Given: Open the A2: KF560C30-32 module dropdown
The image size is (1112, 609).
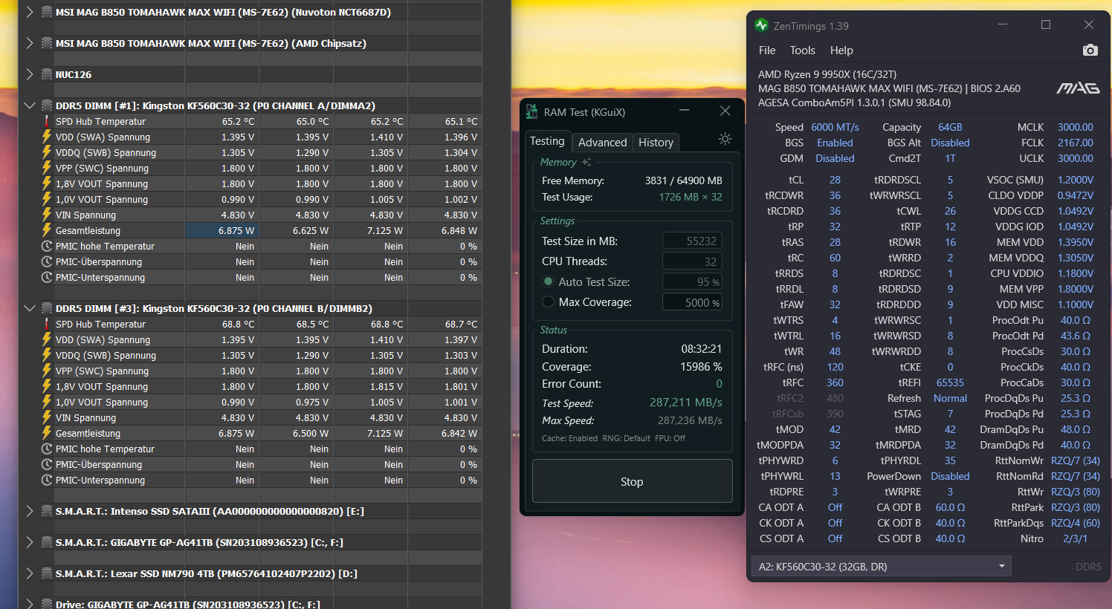Looking at the screenshot, I should point(881,566).
